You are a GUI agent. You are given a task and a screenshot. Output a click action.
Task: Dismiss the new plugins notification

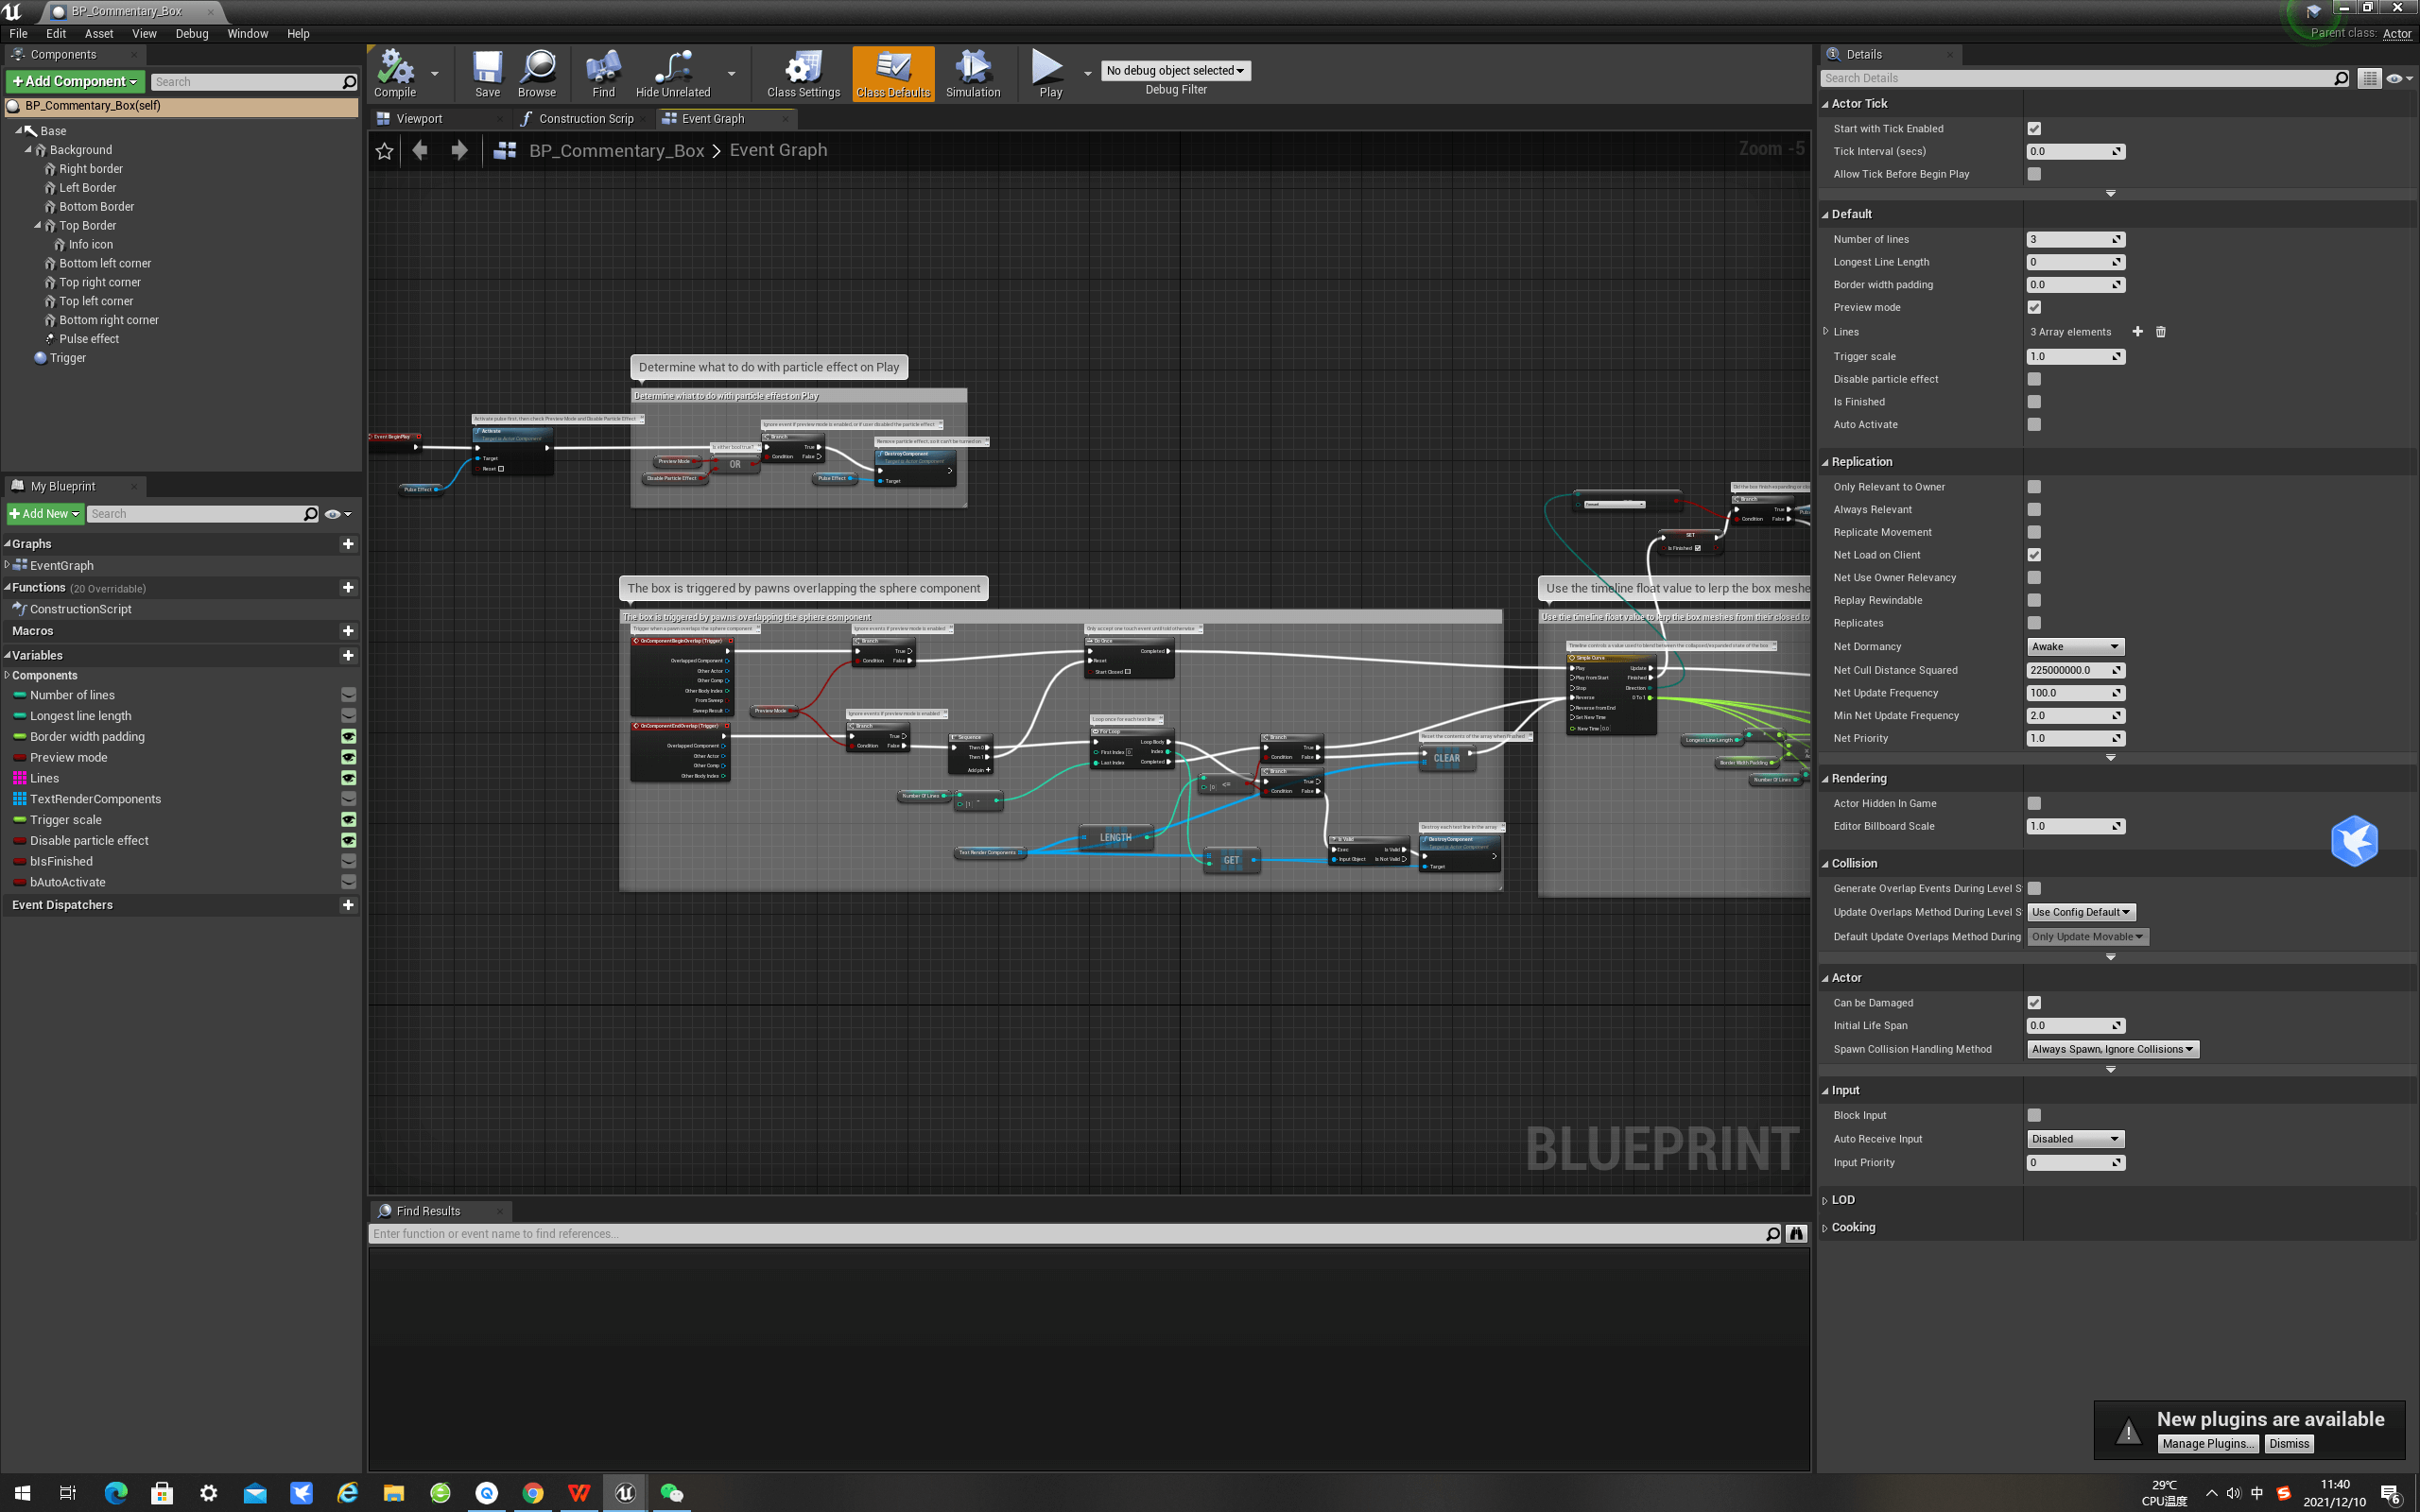[2288, 1444]
